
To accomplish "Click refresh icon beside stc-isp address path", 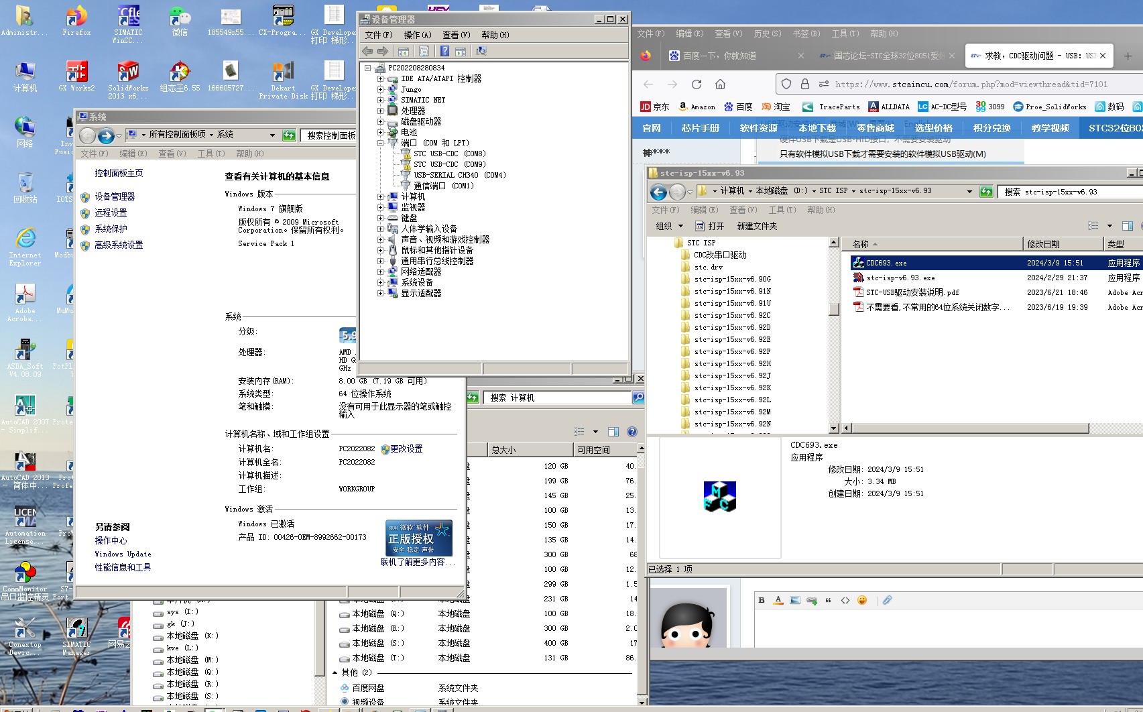I will (986, 192).
